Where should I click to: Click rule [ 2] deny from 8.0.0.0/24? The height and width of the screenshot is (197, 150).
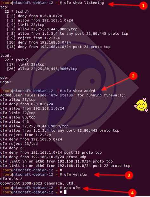(34, 16)
